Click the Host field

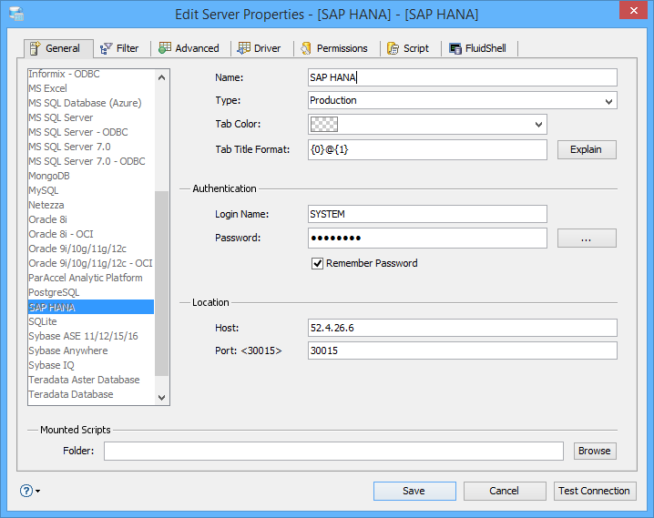click(x=463, y=328)
